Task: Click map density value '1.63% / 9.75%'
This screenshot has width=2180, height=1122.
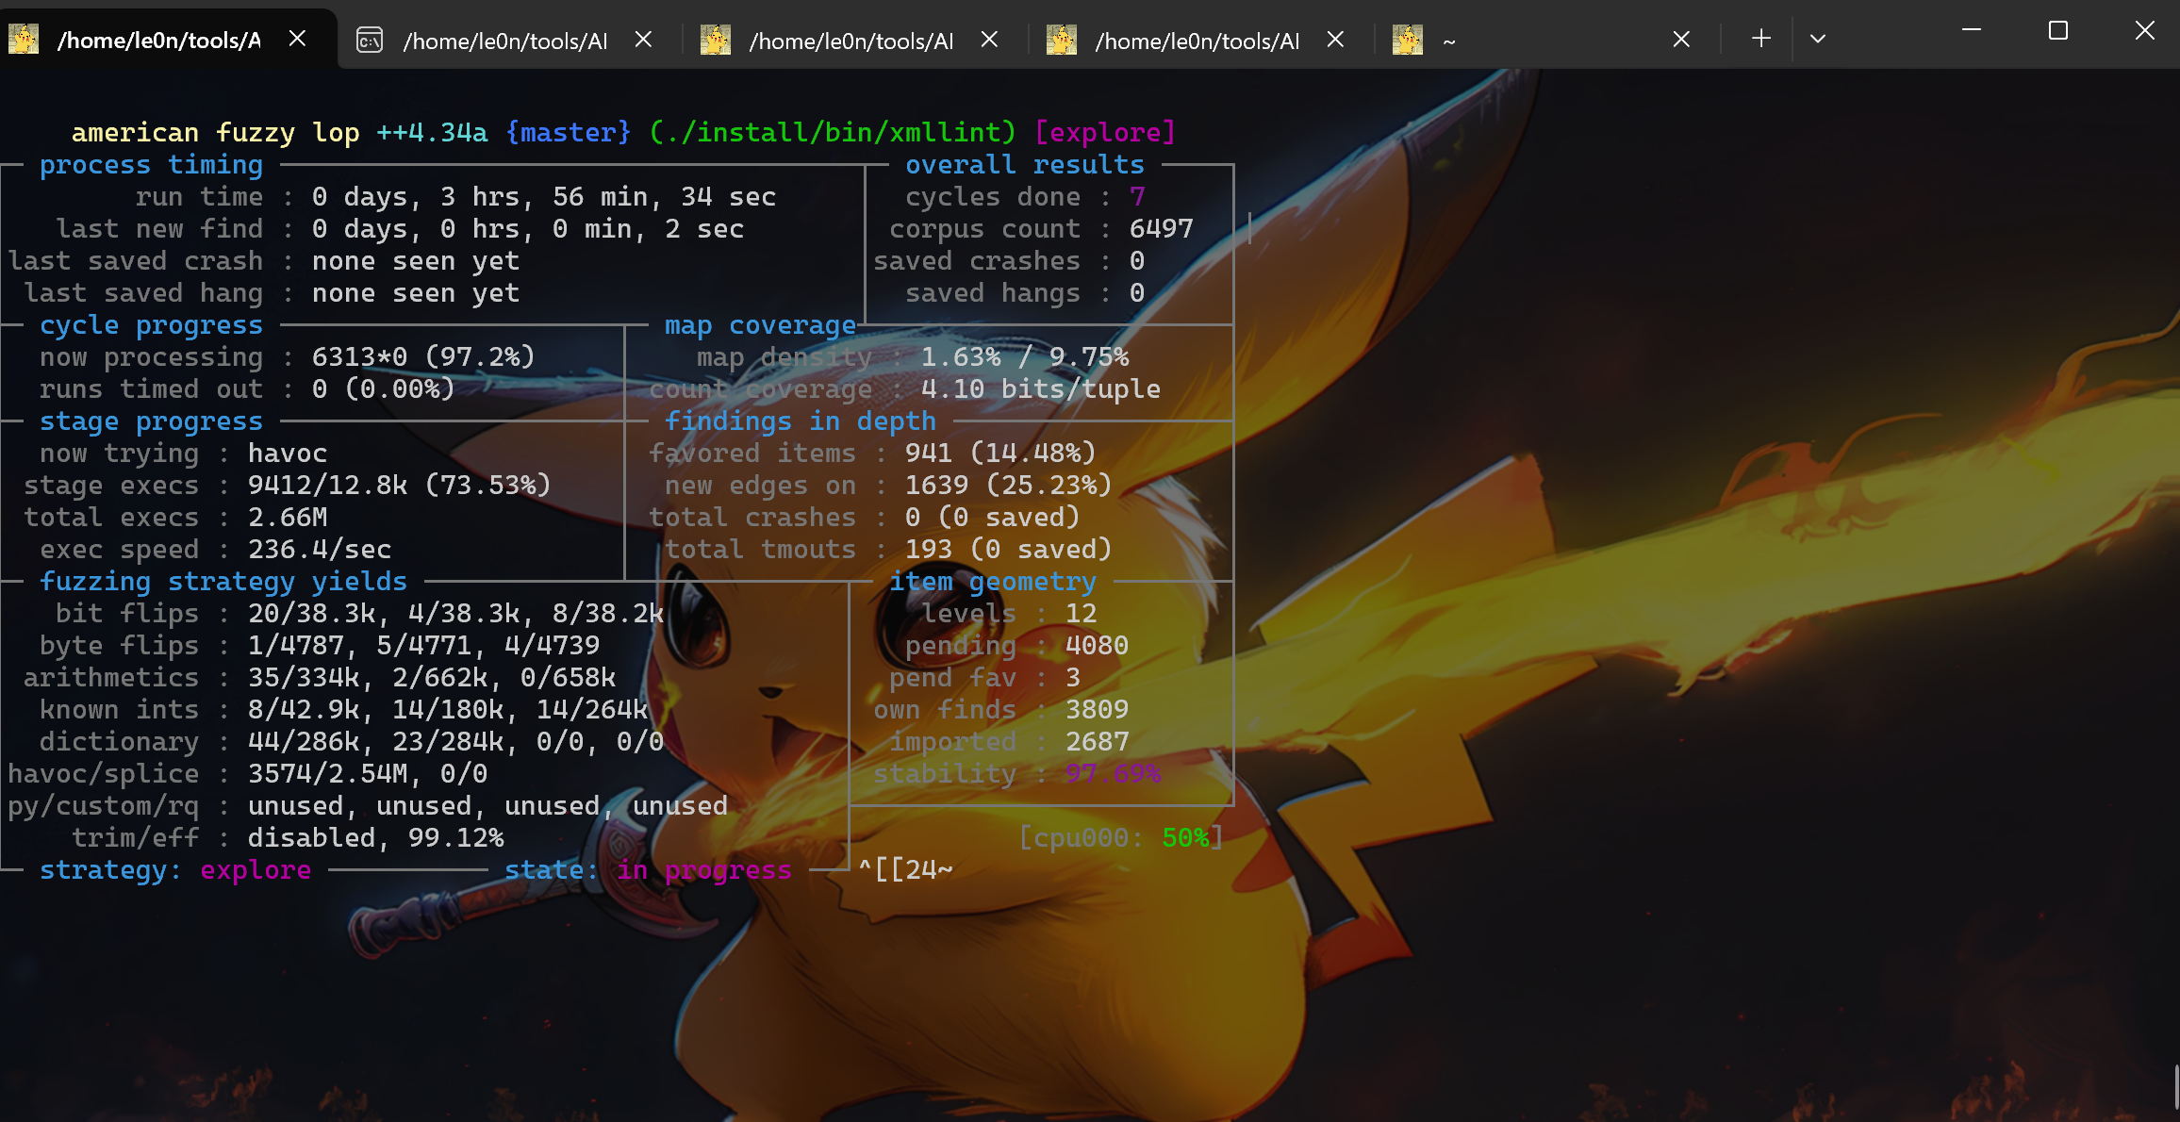Action: [1025, 357]
